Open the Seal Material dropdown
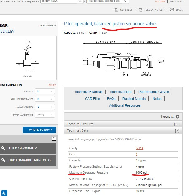 [45, 107]
